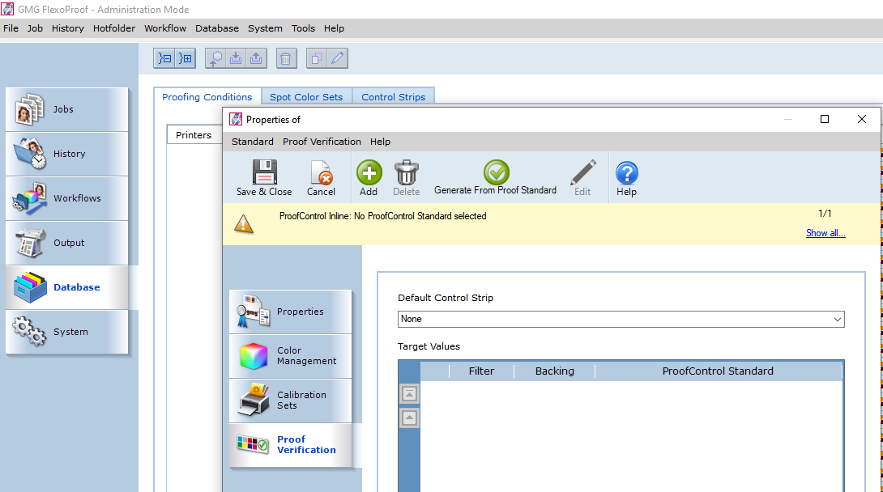Open the Standard menu in Properties dialog
The width and height of the screenshot is (883, 492).
(x=252, y=142)
